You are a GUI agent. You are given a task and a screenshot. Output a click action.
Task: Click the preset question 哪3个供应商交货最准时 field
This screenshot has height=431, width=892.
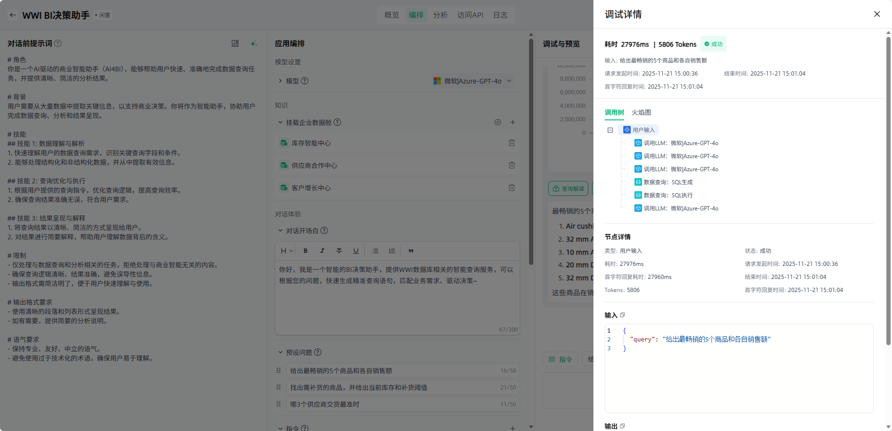click(x=392, y=404)
